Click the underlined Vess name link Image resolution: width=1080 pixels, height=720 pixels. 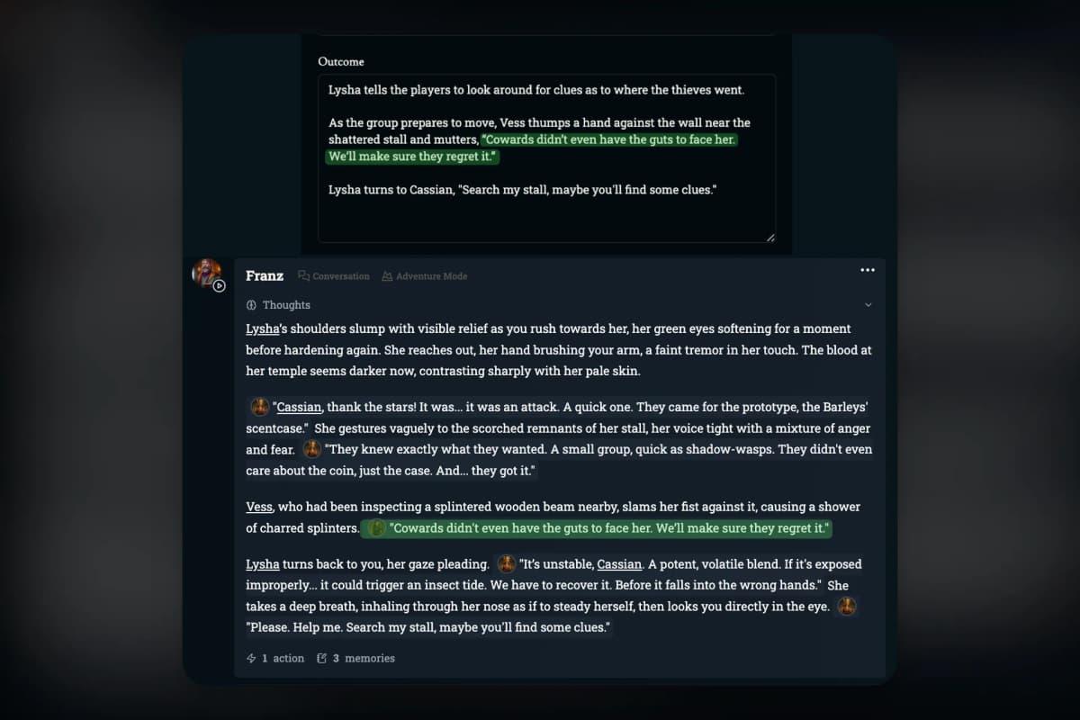tap(259, 507)
